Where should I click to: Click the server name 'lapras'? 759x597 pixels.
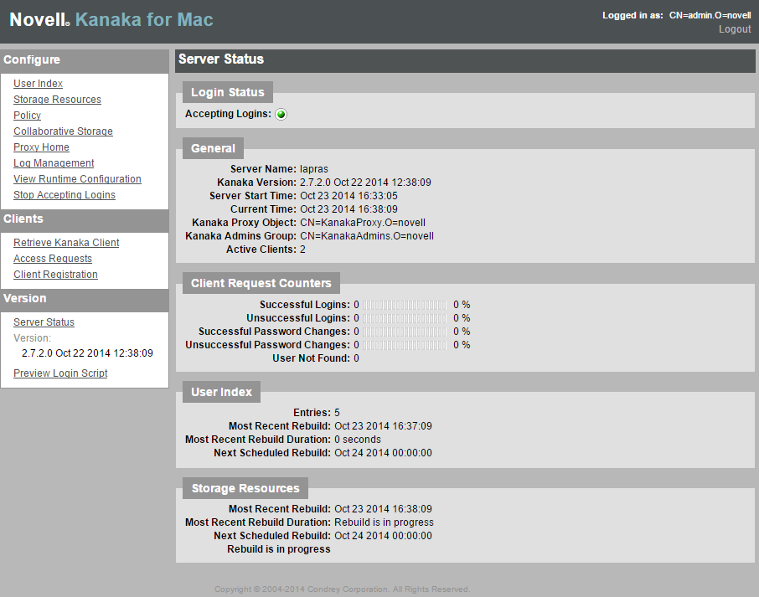click(314, 169)
